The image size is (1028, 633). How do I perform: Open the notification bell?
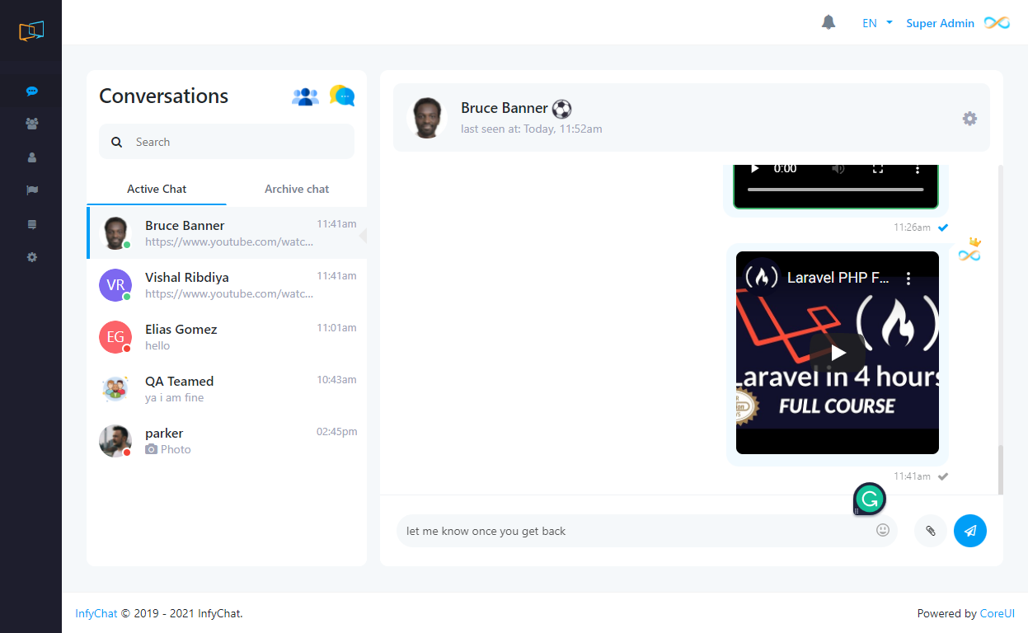[x=829, y=22]
